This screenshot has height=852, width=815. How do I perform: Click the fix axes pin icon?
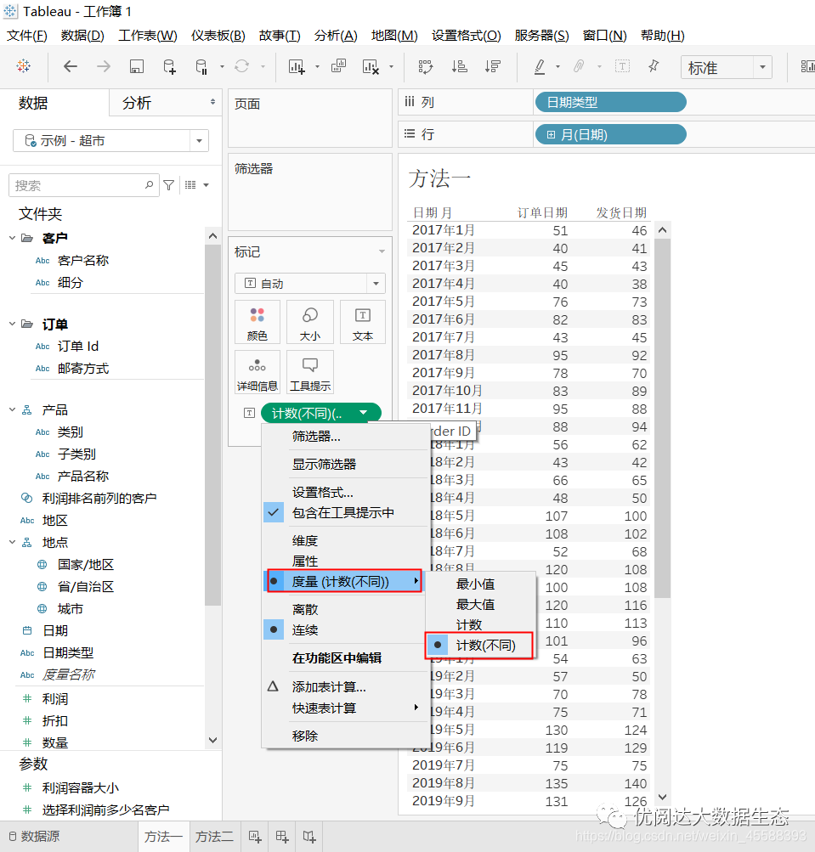(x=654, y=66)
